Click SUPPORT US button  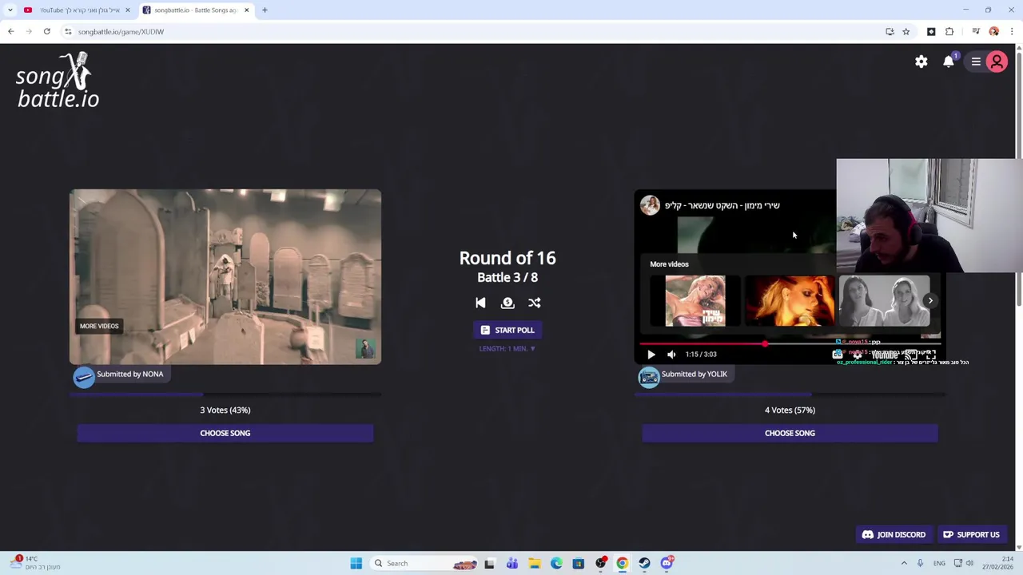pyautogui.click(x=971, y=534)
